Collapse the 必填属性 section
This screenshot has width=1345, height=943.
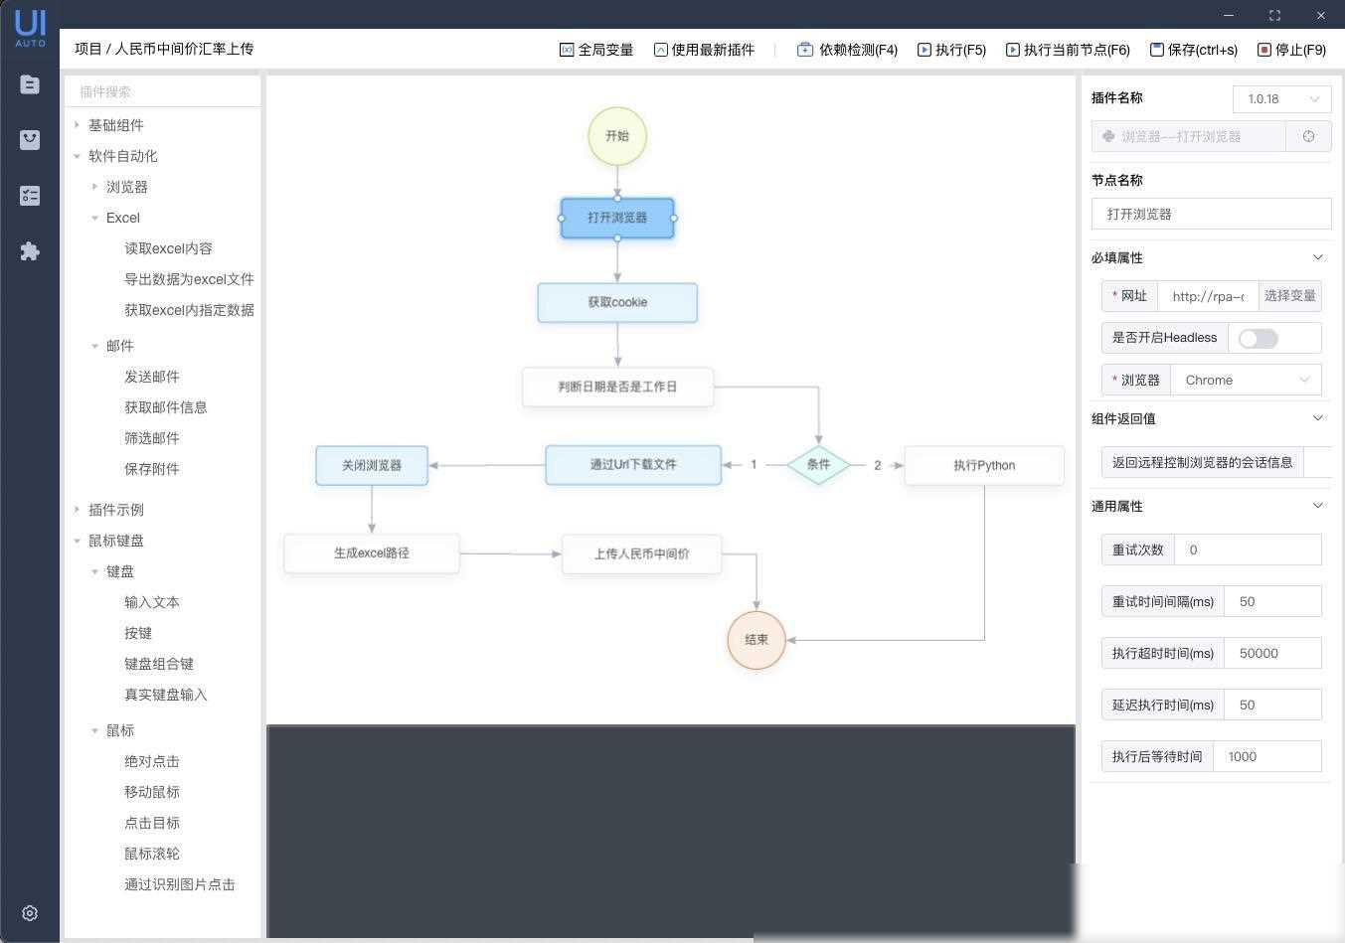coord(1318,257)
